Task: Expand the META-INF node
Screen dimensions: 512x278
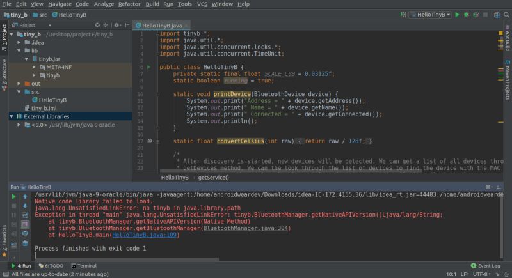Action: 34,67
